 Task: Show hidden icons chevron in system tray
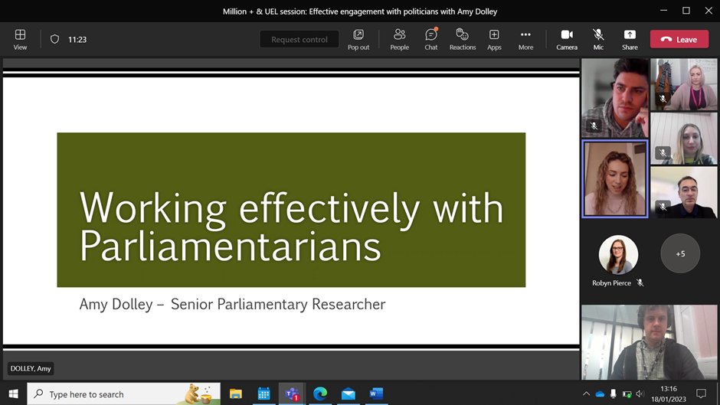click(586, 394)
